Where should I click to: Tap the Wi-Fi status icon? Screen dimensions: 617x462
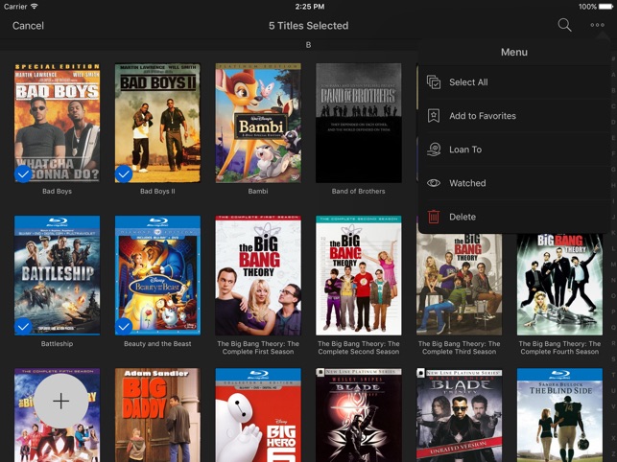point(35,7)
